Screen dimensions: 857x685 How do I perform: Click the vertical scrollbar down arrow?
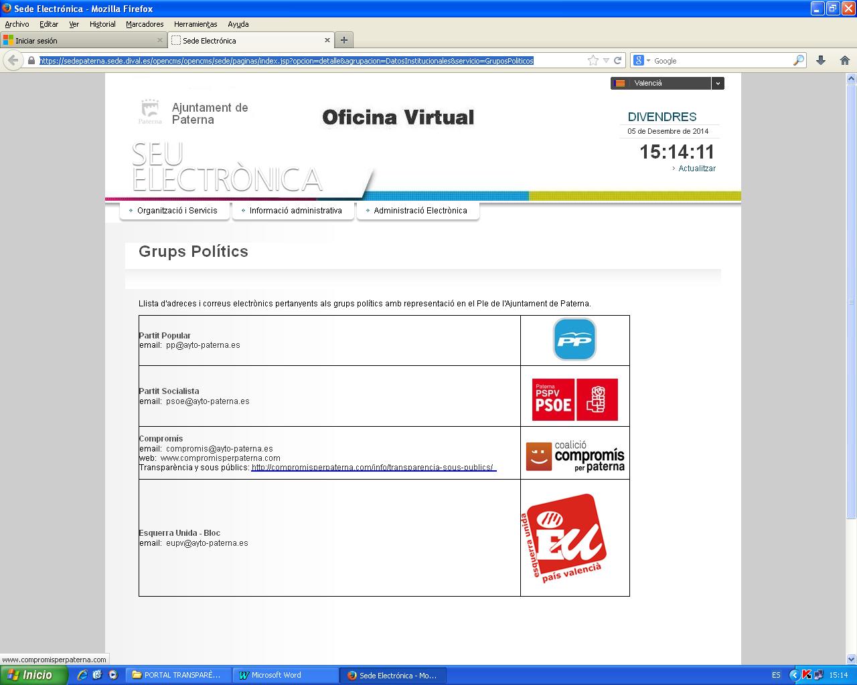852,659
